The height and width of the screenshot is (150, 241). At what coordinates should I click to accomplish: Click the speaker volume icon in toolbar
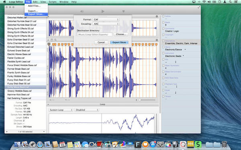(x=82, y=11)
